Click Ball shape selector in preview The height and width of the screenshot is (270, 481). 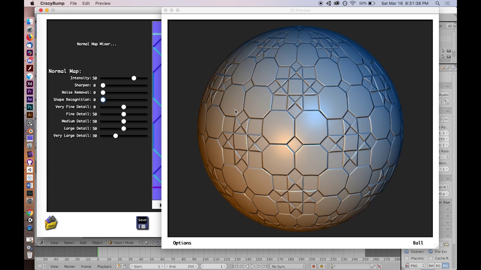(x=418, y=243)
